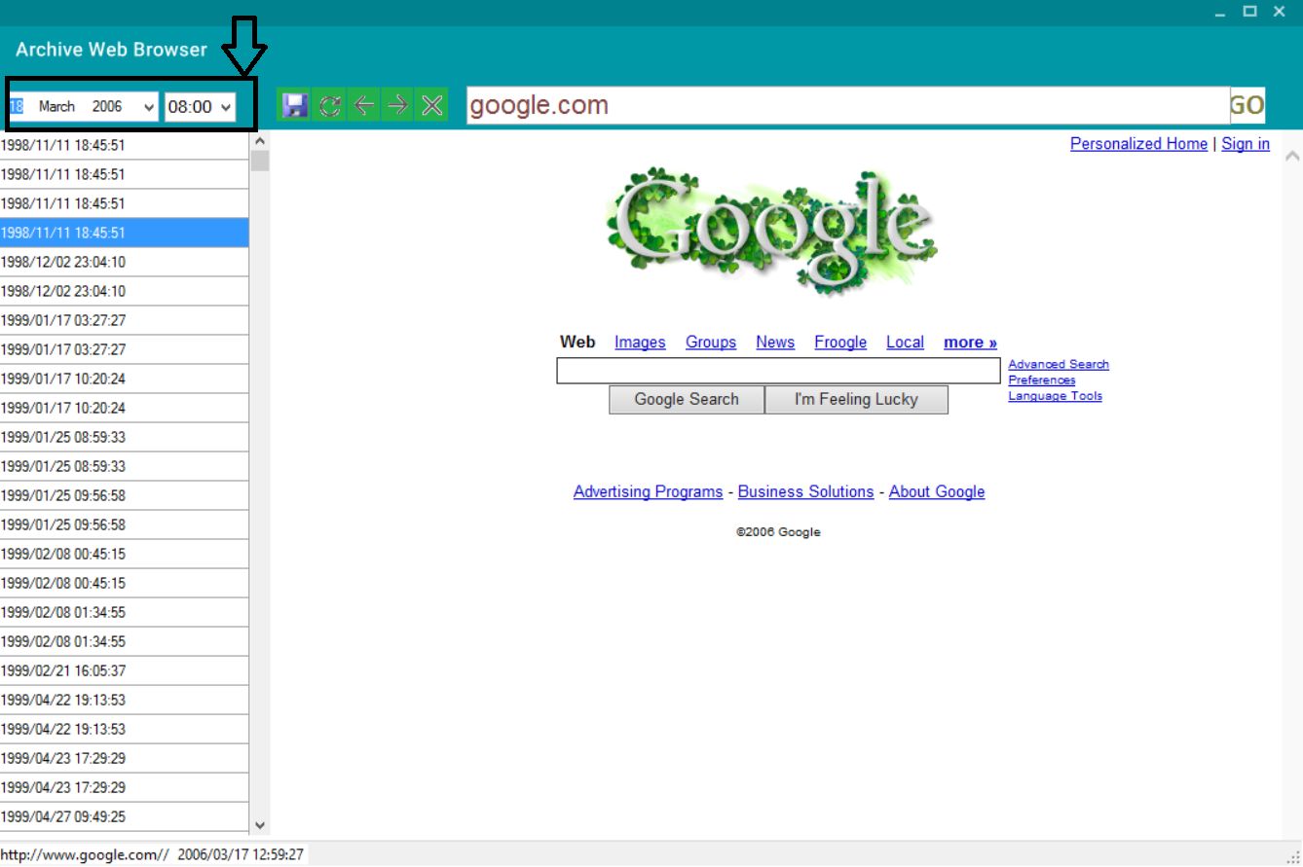Click the snapshot list scroll-up arrow

(259, 140)
